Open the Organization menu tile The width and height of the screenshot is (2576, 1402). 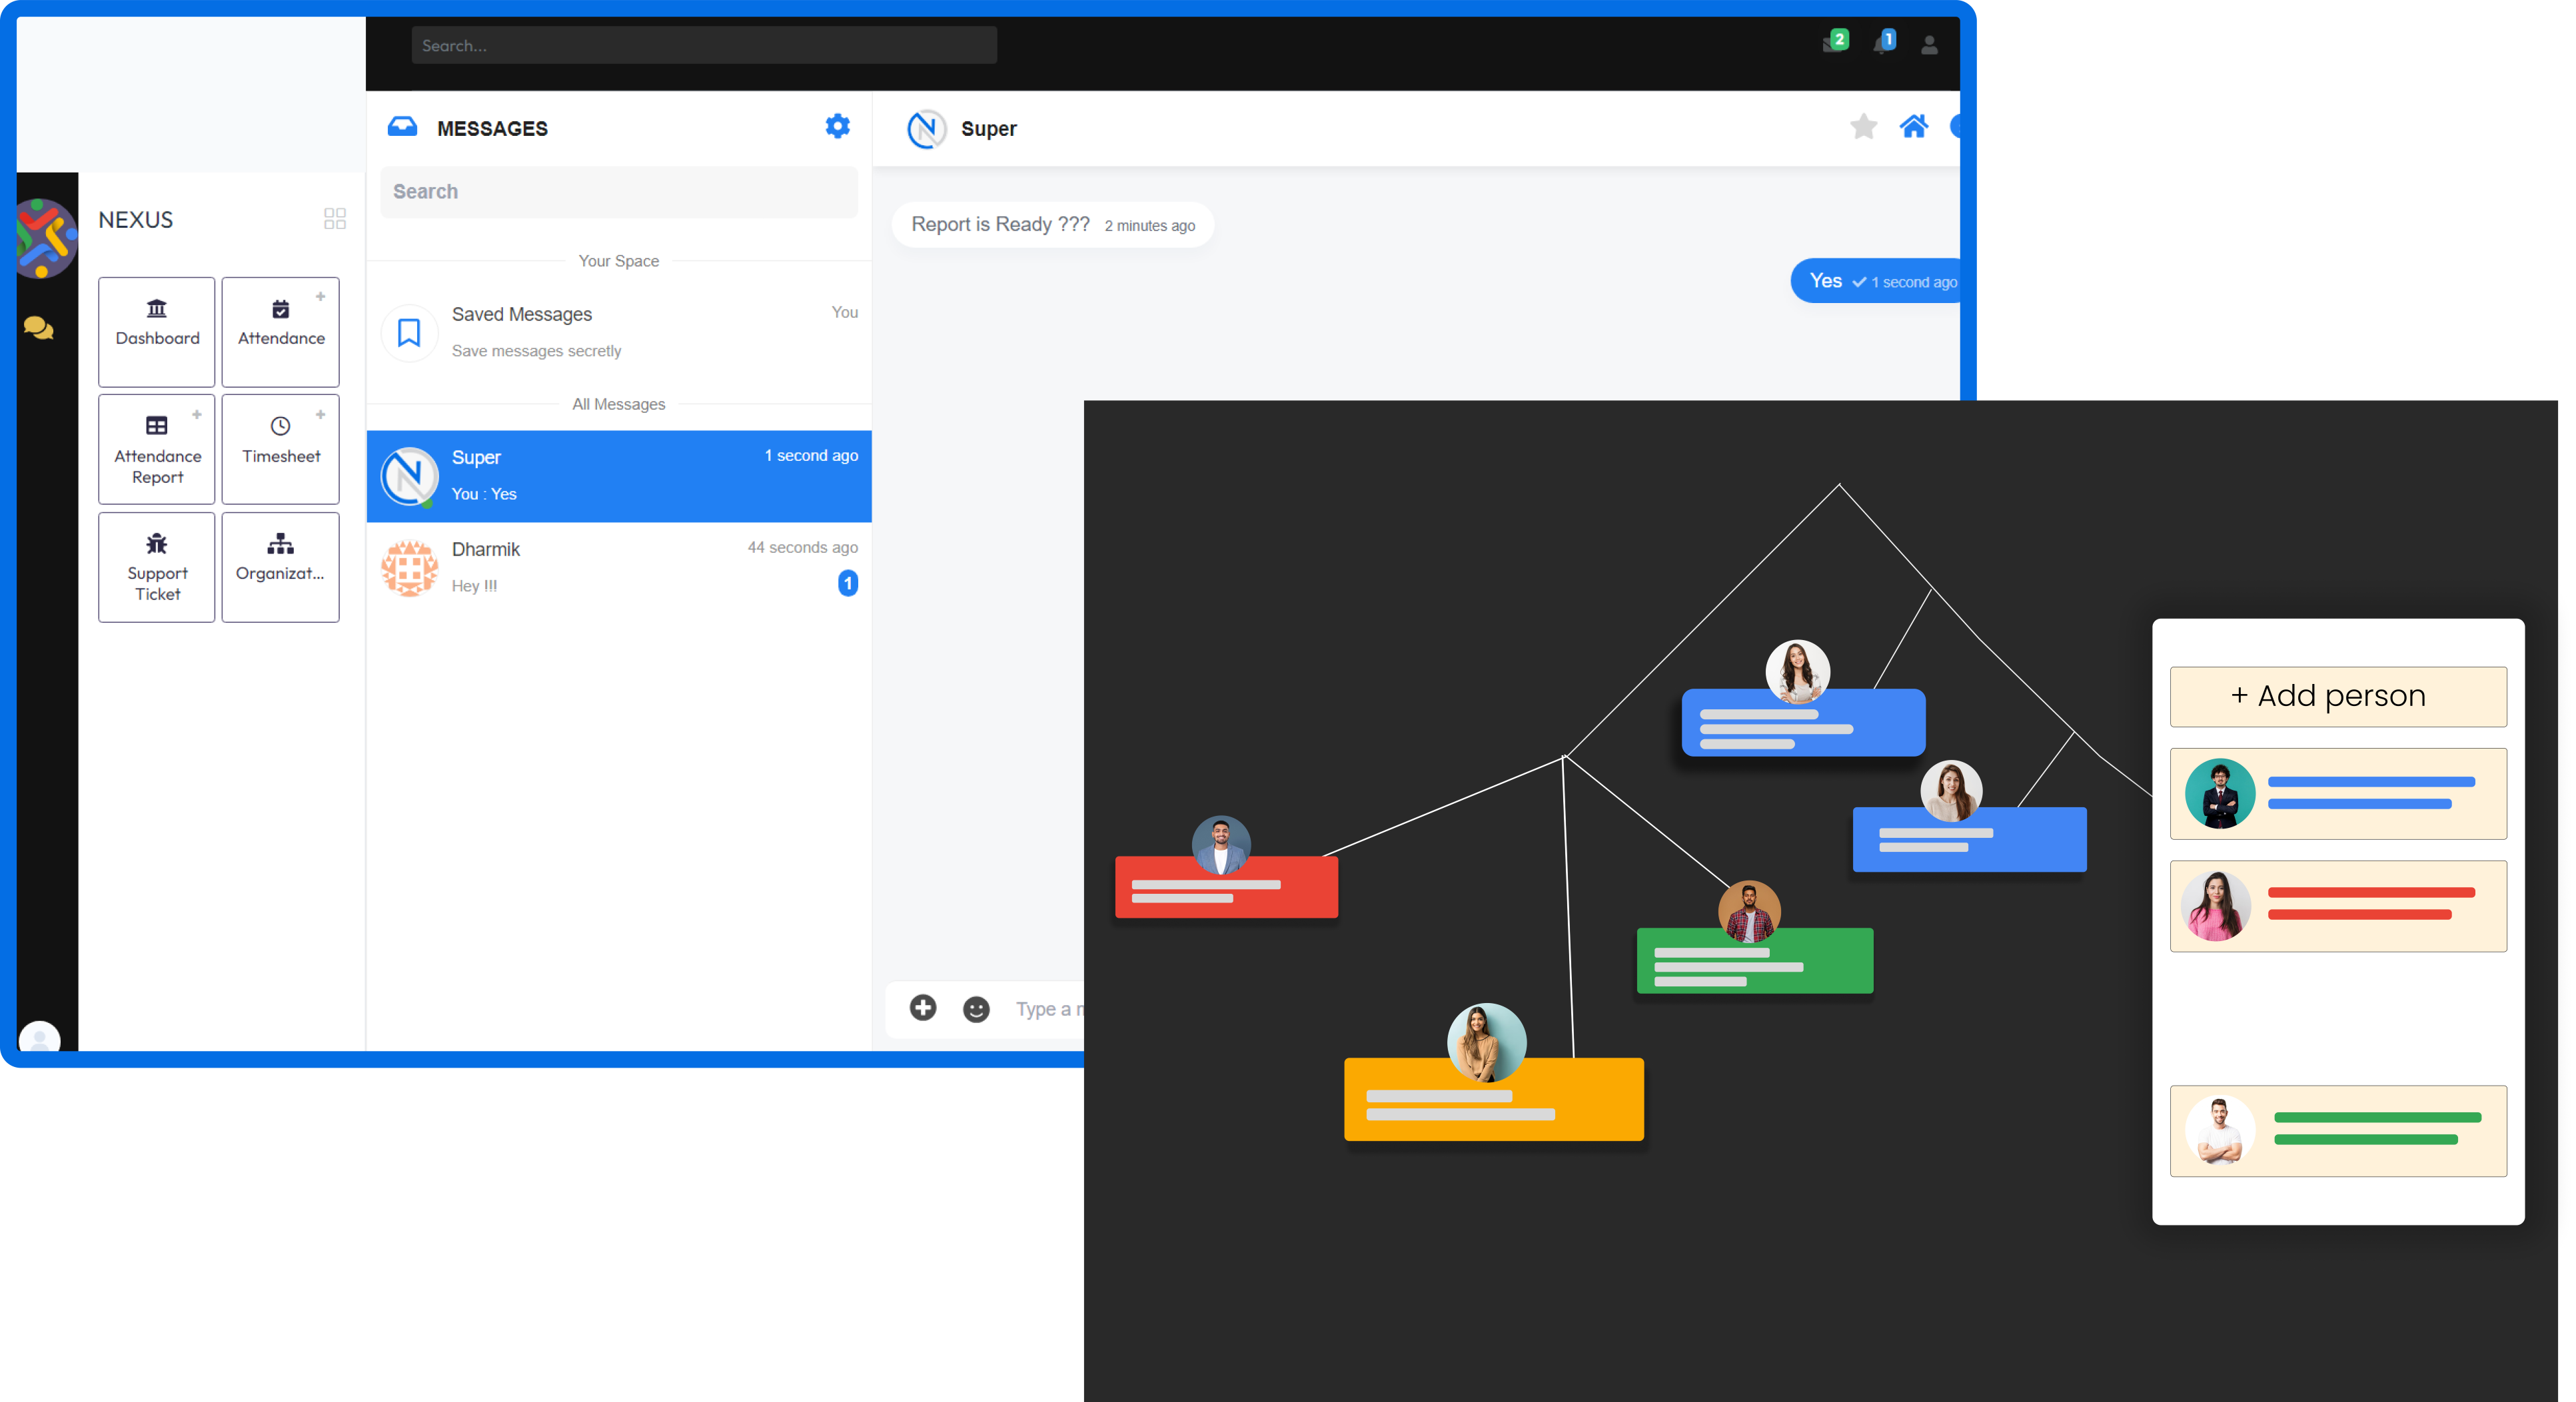(280, 567)
